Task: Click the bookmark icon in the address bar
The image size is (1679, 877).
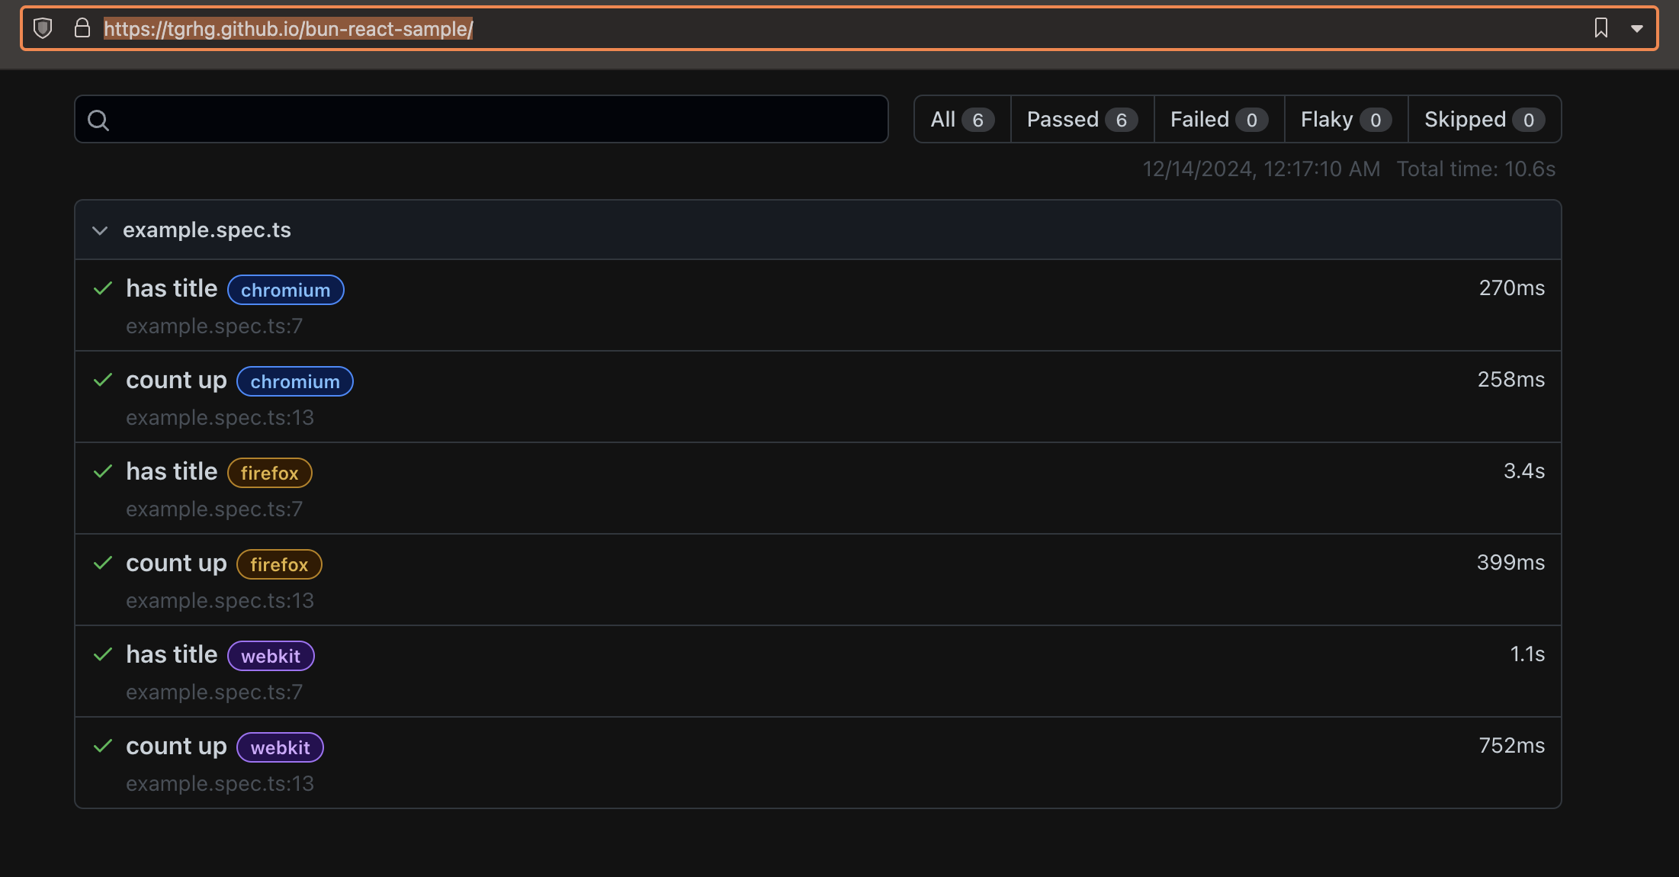Action: tap(1600, 28)
